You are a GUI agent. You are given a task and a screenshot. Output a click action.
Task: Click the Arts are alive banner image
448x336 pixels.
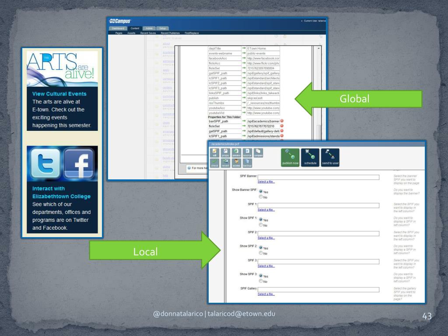(62, 69)
